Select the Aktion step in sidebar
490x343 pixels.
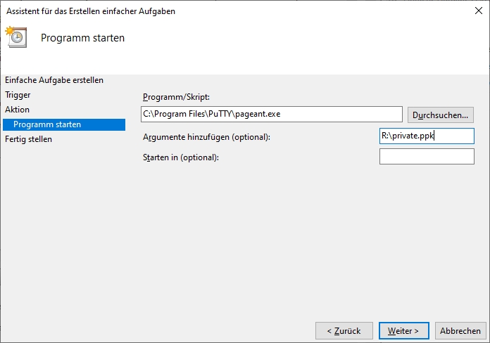coord(18,110)
